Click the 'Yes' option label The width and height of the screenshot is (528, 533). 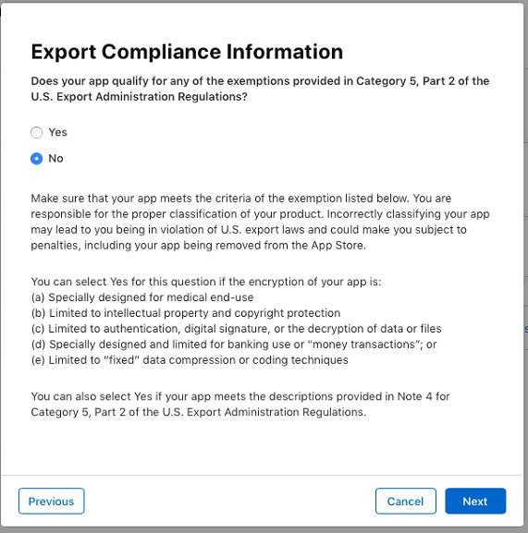[58, 132]
